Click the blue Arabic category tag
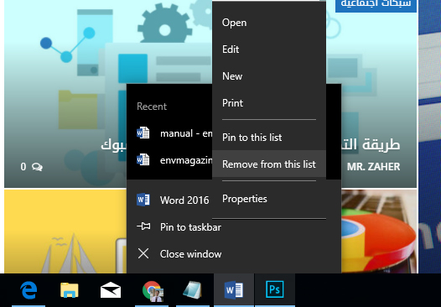The height and width of the screenshot is (307, 441). point(376,5)
